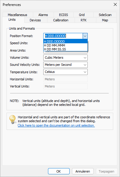The height and width of the screenshot is (177, 120).
Task: Open the SideScan tab
Action: [105, 15]
